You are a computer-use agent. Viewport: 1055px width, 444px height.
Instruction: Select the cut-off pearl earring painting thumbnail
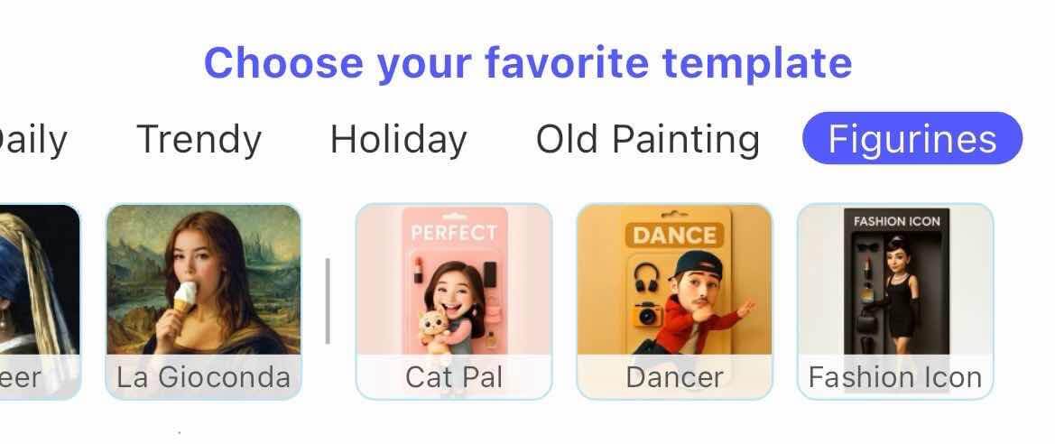click(x=40, y=301)
